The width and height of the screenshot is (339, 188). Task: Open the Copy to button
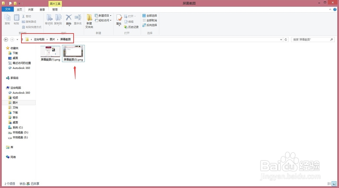tap(58, 19)
